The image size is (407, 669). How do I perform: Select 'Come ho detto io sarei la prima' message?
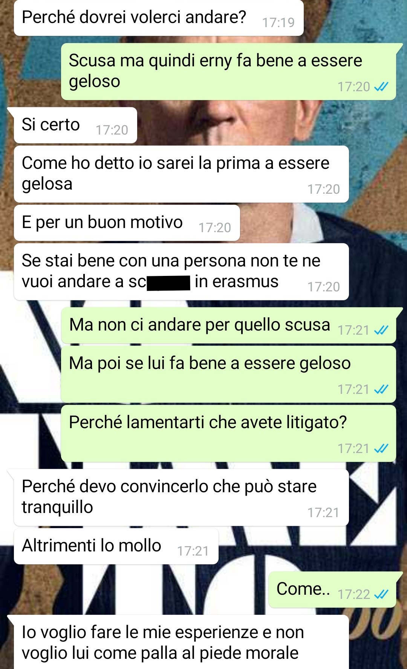pos(181,174)
